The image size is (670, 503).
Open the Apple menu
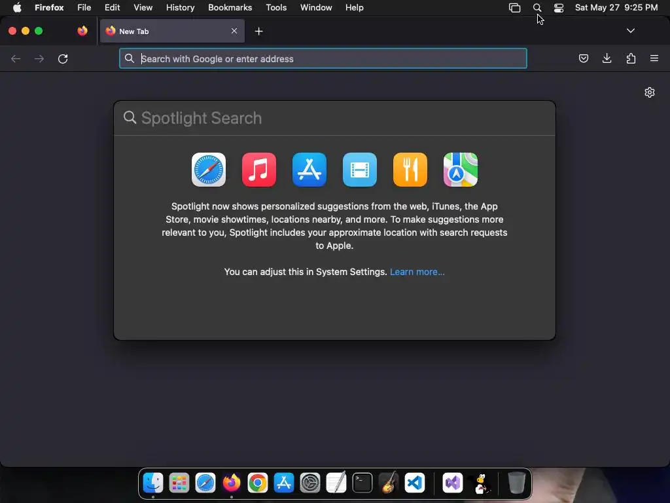coord(17,8)
